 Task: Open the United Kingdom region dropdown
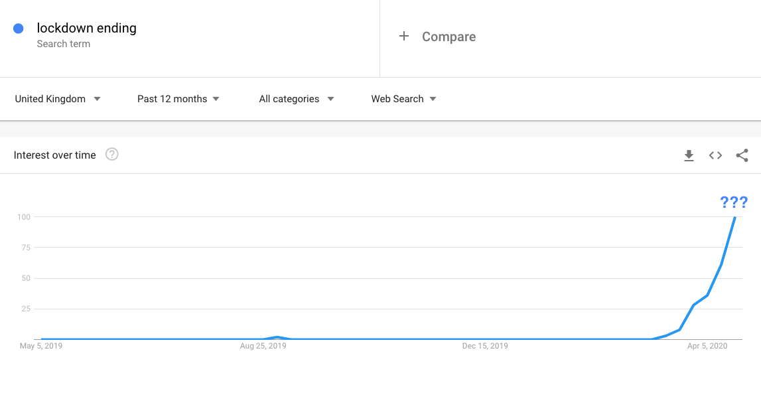point(58,99)
